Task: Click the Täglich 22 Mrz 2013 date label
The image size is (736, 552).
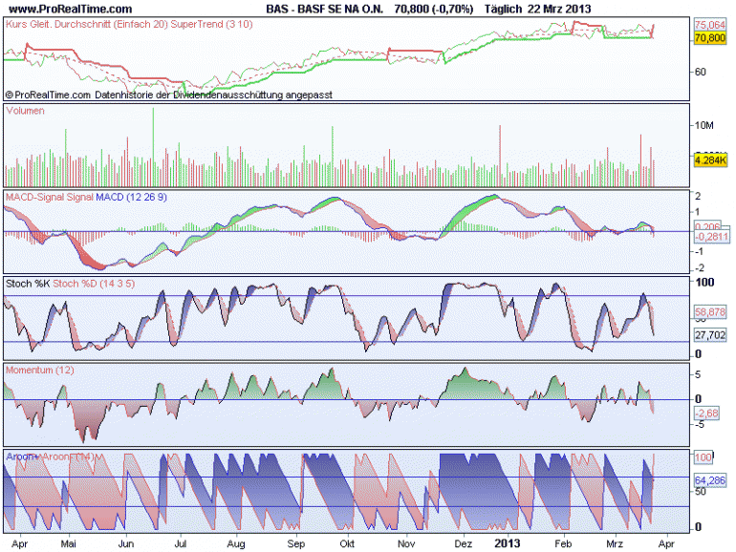Action: click(538, 9)
